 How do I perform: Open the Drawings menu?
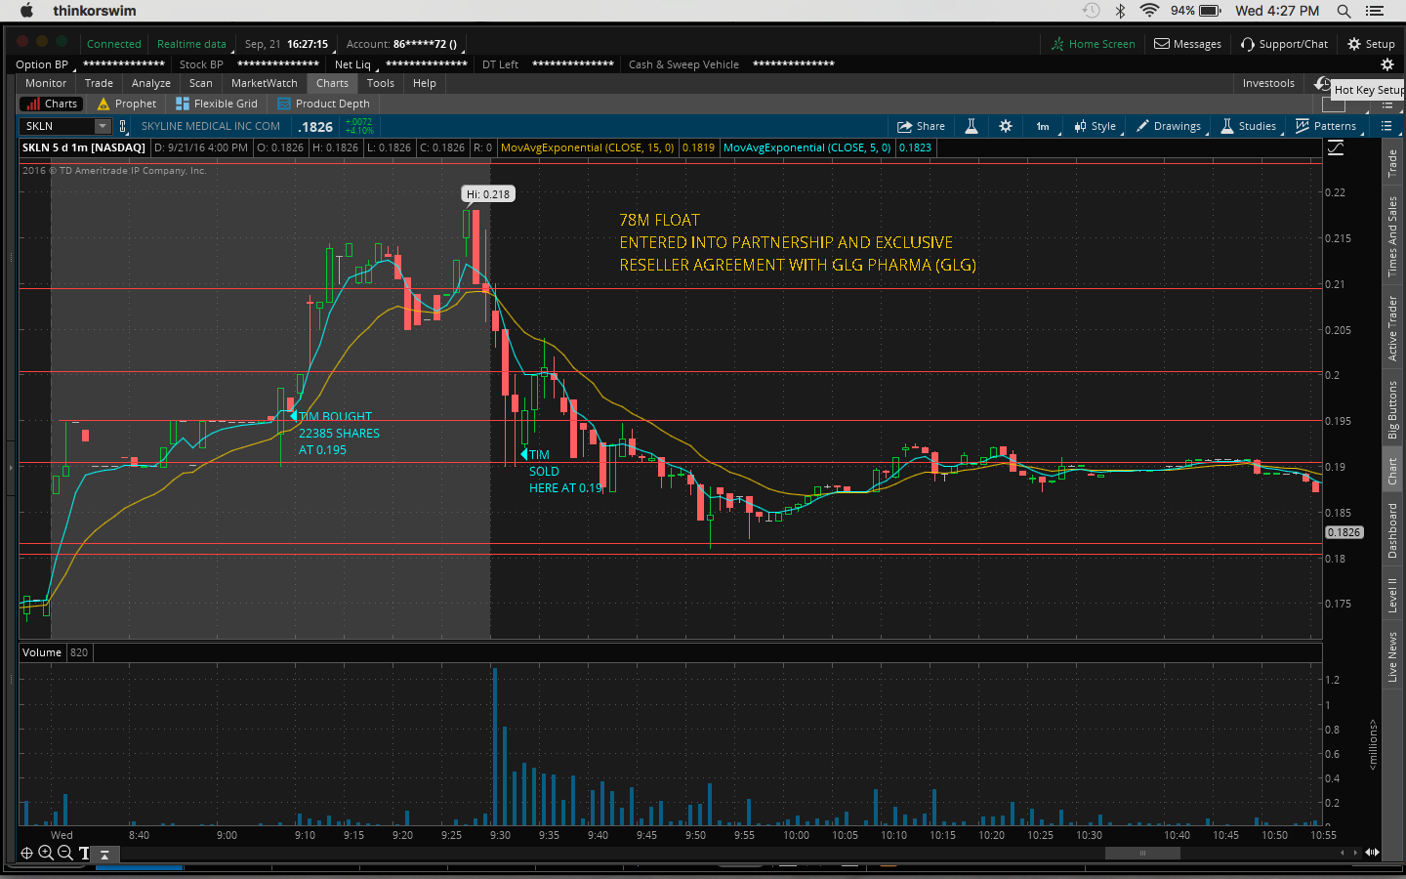point(1169,126)
